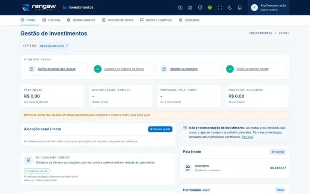Click the Investimentos module title
The image size is (310, 194).
[x=78, y=8]
